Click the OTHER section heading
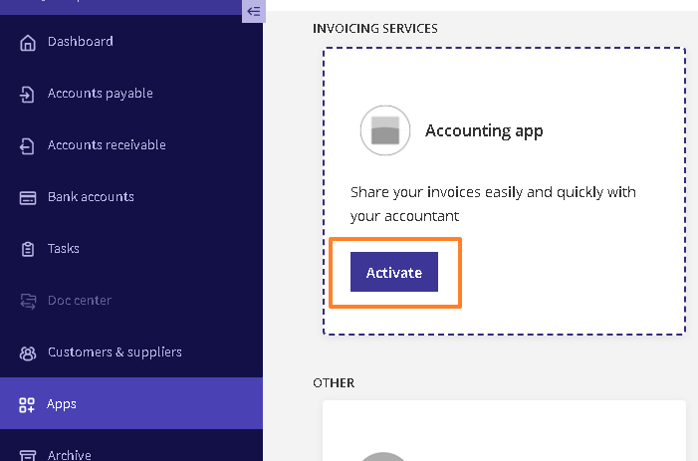The image size is (698, 461). coord(334,383)
